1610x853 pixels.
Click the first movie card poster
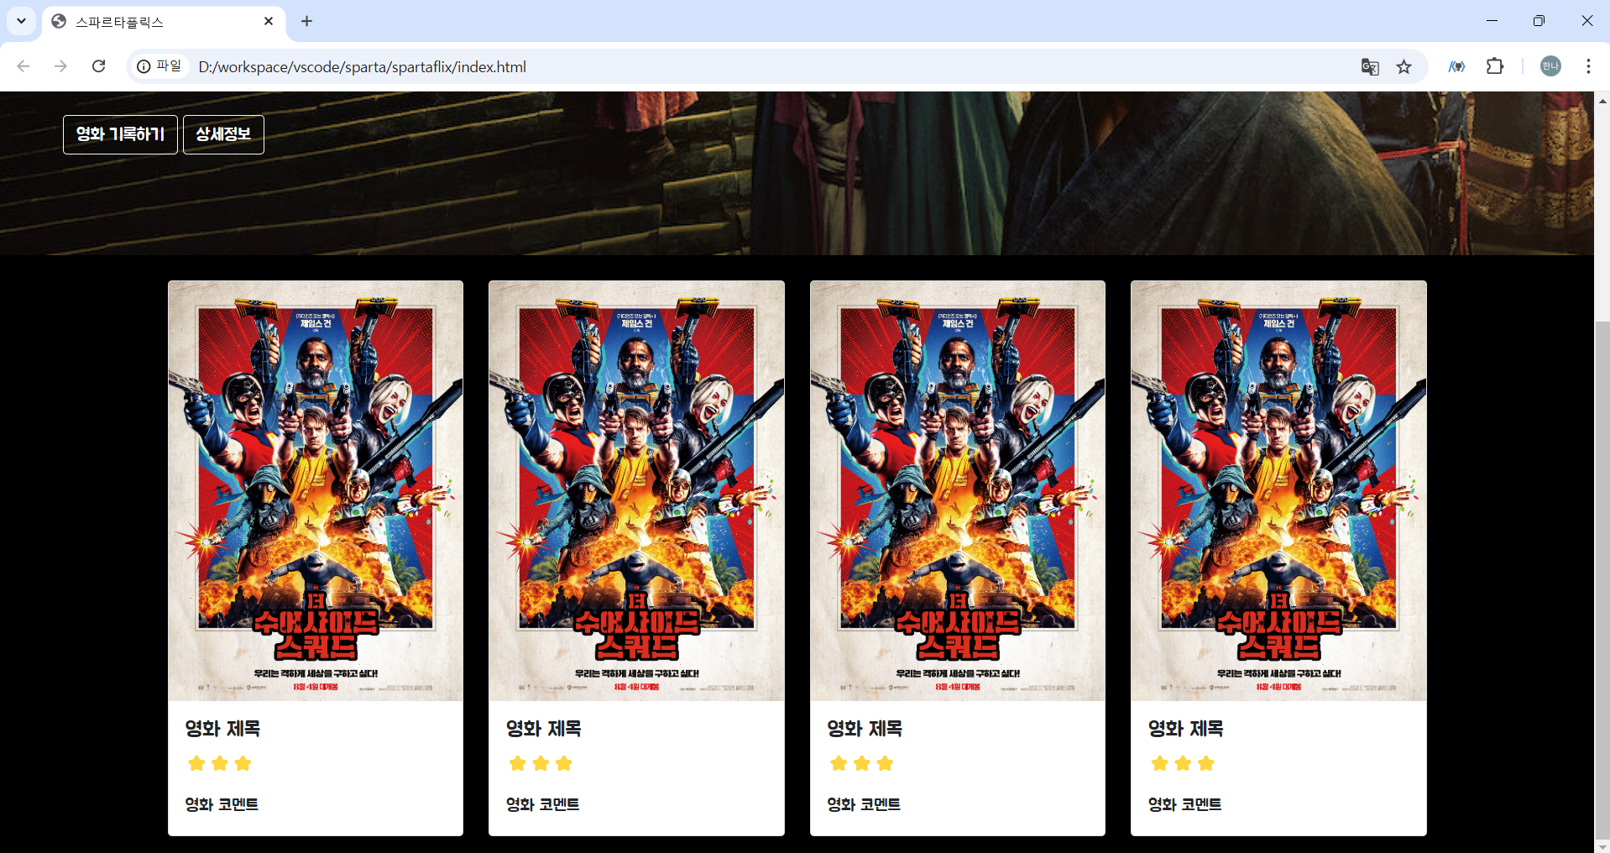(x=316, y=490)
